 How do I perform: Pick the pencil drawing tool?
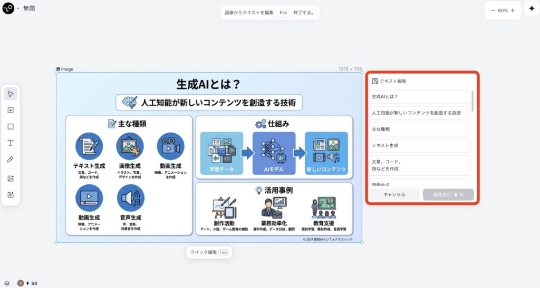(11, 159)
